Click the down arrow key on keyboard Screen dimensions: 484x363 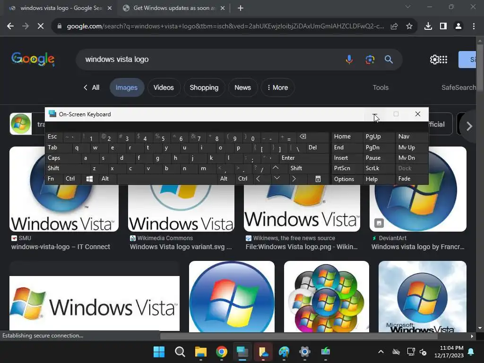tap(277, 178)
